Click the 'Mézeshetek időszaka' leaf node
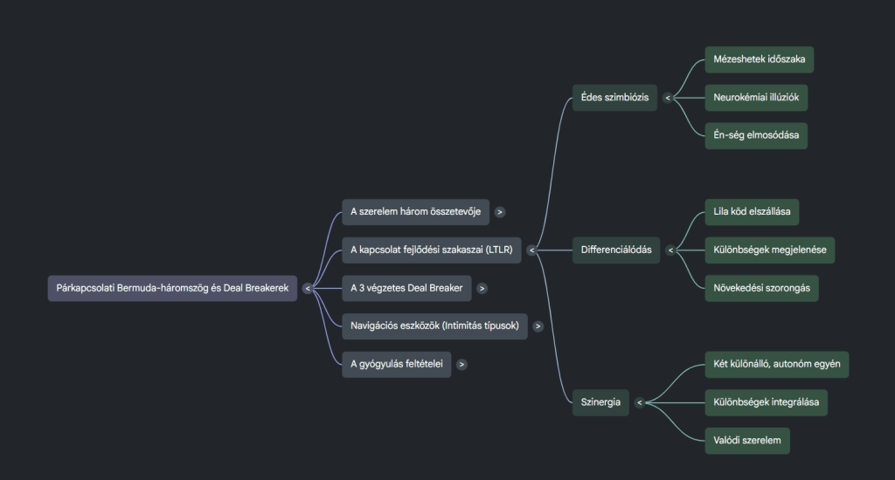895x480 pixels. pyautogui.click(x=759, y=60)
